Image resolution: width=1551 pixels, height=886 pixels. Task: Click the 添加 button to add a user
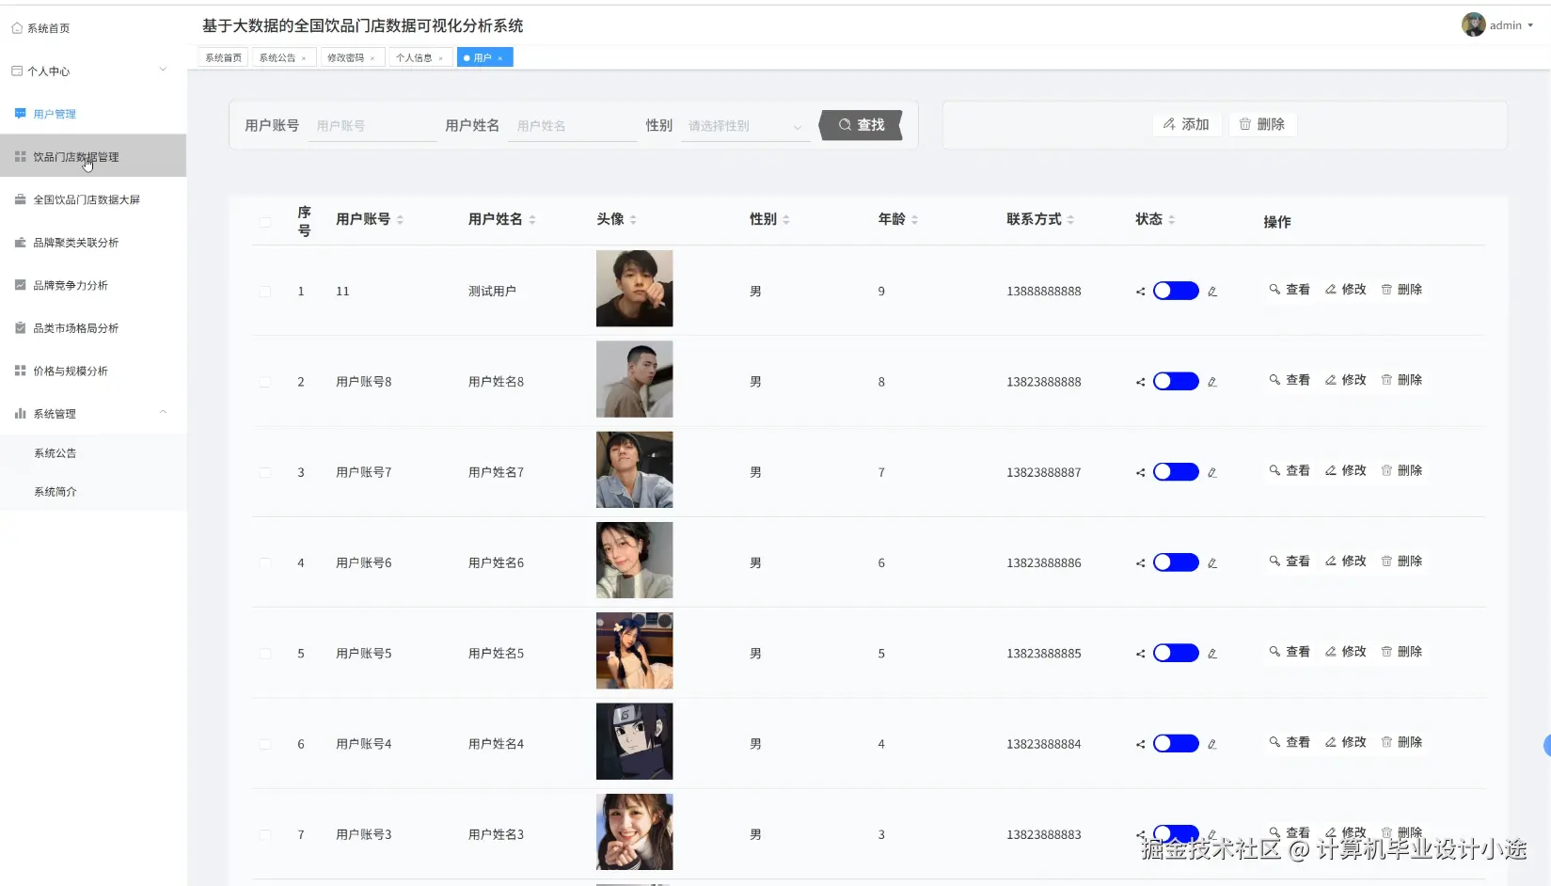[1186, 123]
